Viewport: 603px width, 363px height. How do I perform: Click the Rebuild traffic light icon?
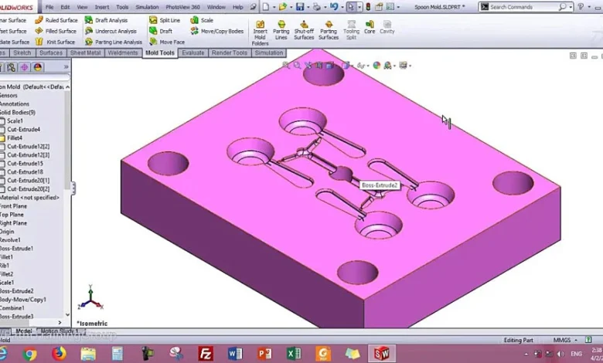(368, 7)
